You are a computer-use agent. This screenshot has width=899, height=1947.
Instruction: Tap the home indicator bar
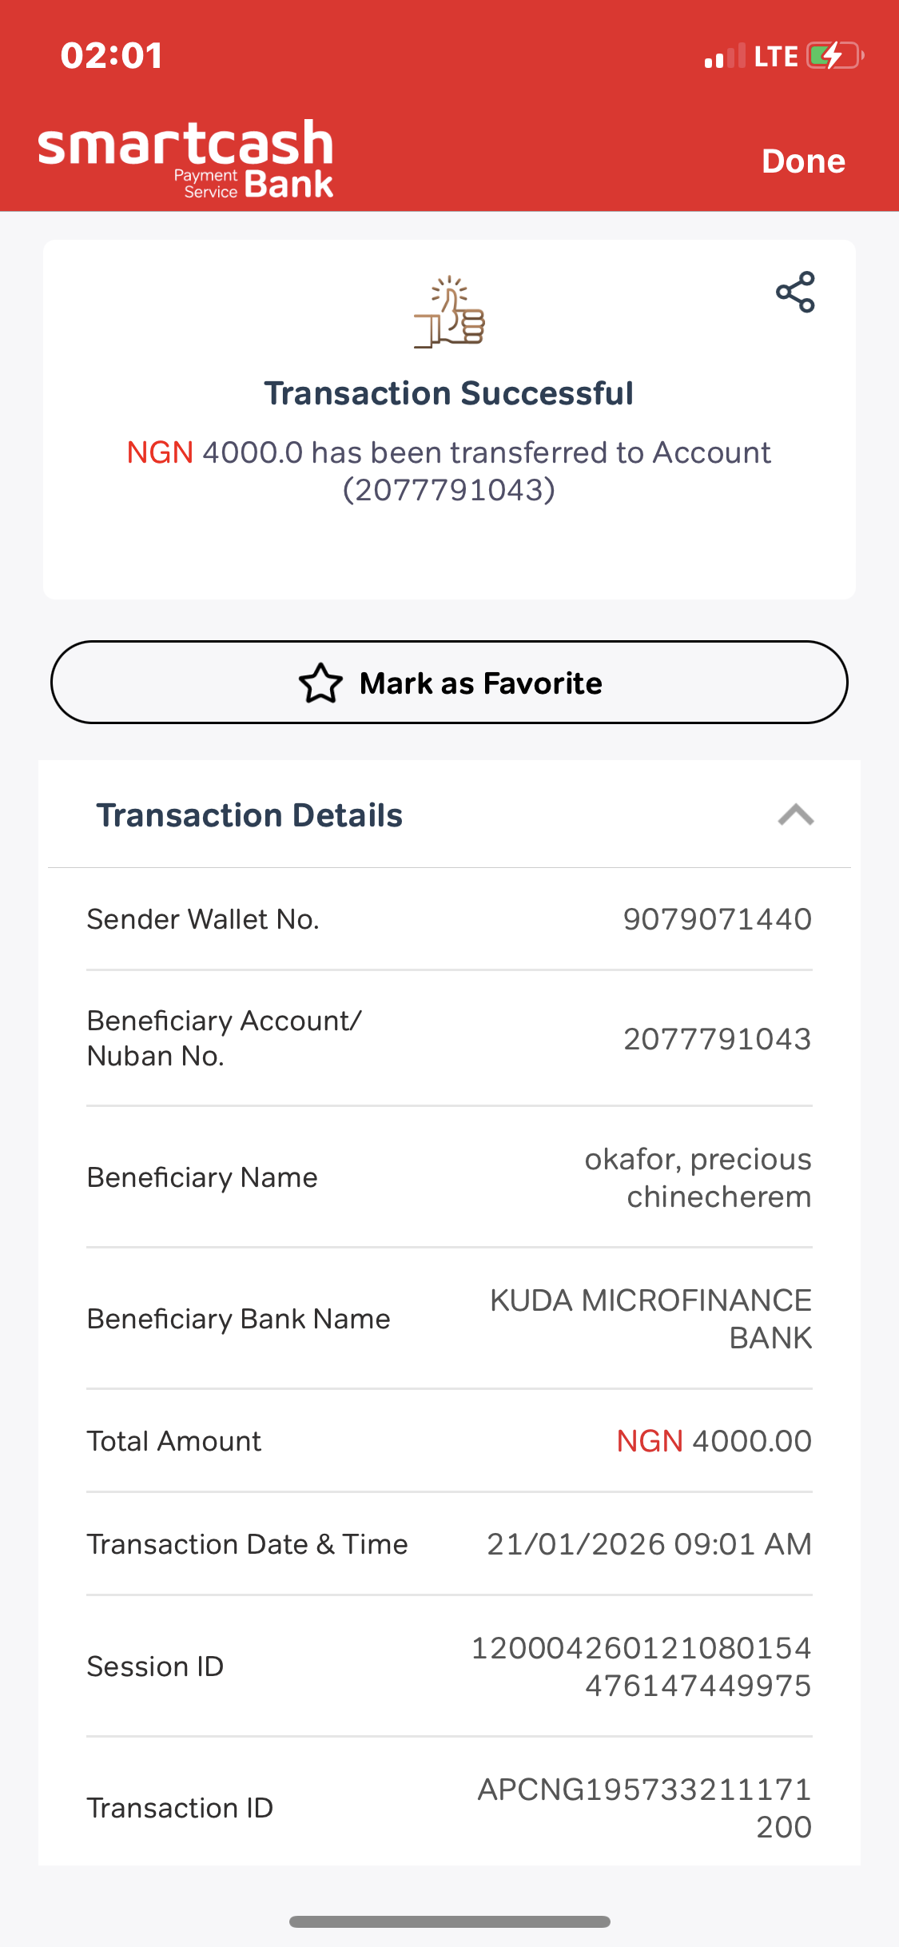click(449, 1921)
